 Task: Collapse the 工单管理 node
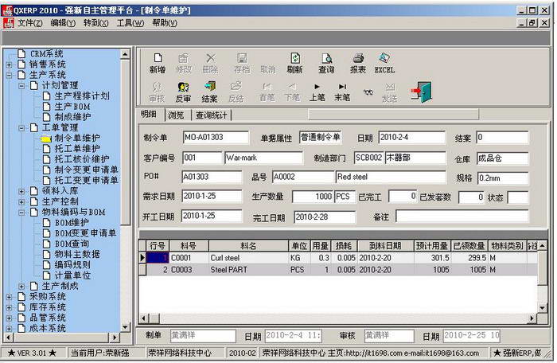(x=21, y=128)
